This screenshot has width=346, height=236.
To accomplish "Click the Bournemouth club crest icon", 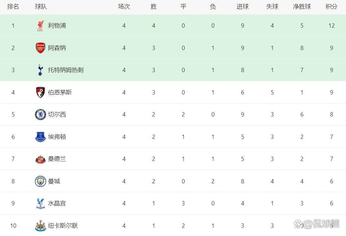I will [40, 92].
